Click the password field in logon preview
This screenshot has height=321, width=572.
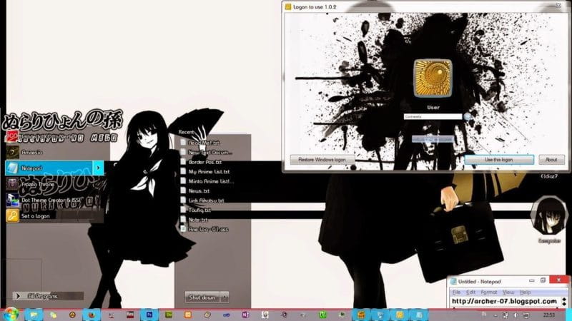pos(433,116)
